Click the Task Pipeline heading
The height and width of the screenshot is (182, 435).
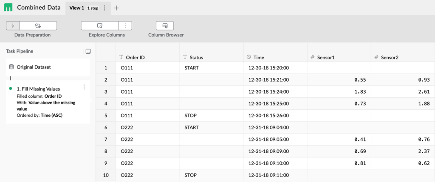tap(20, 51)
